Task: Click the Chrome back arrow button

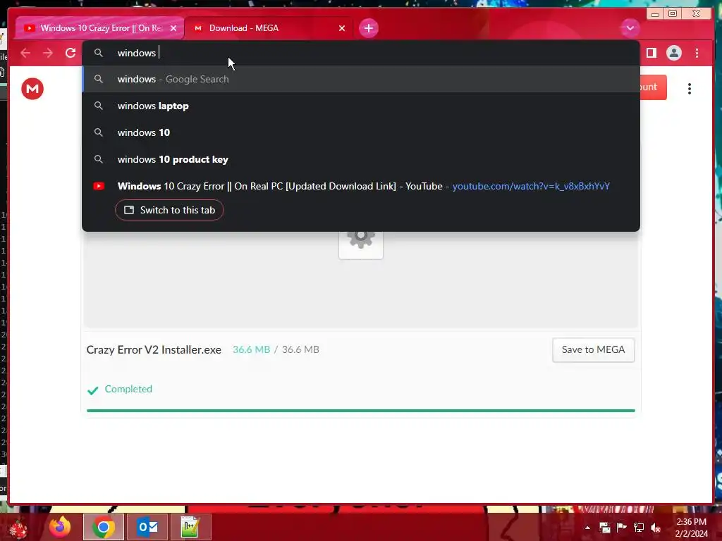Action: [25, 53]
